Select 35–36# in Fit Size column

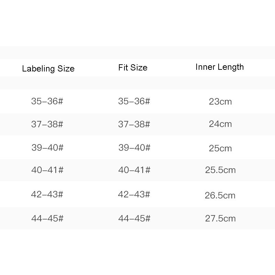coord(134,101)
